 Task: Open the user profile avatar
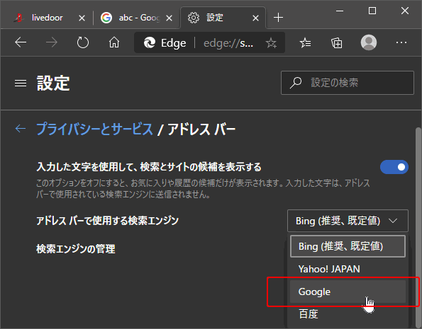point(368,42)
